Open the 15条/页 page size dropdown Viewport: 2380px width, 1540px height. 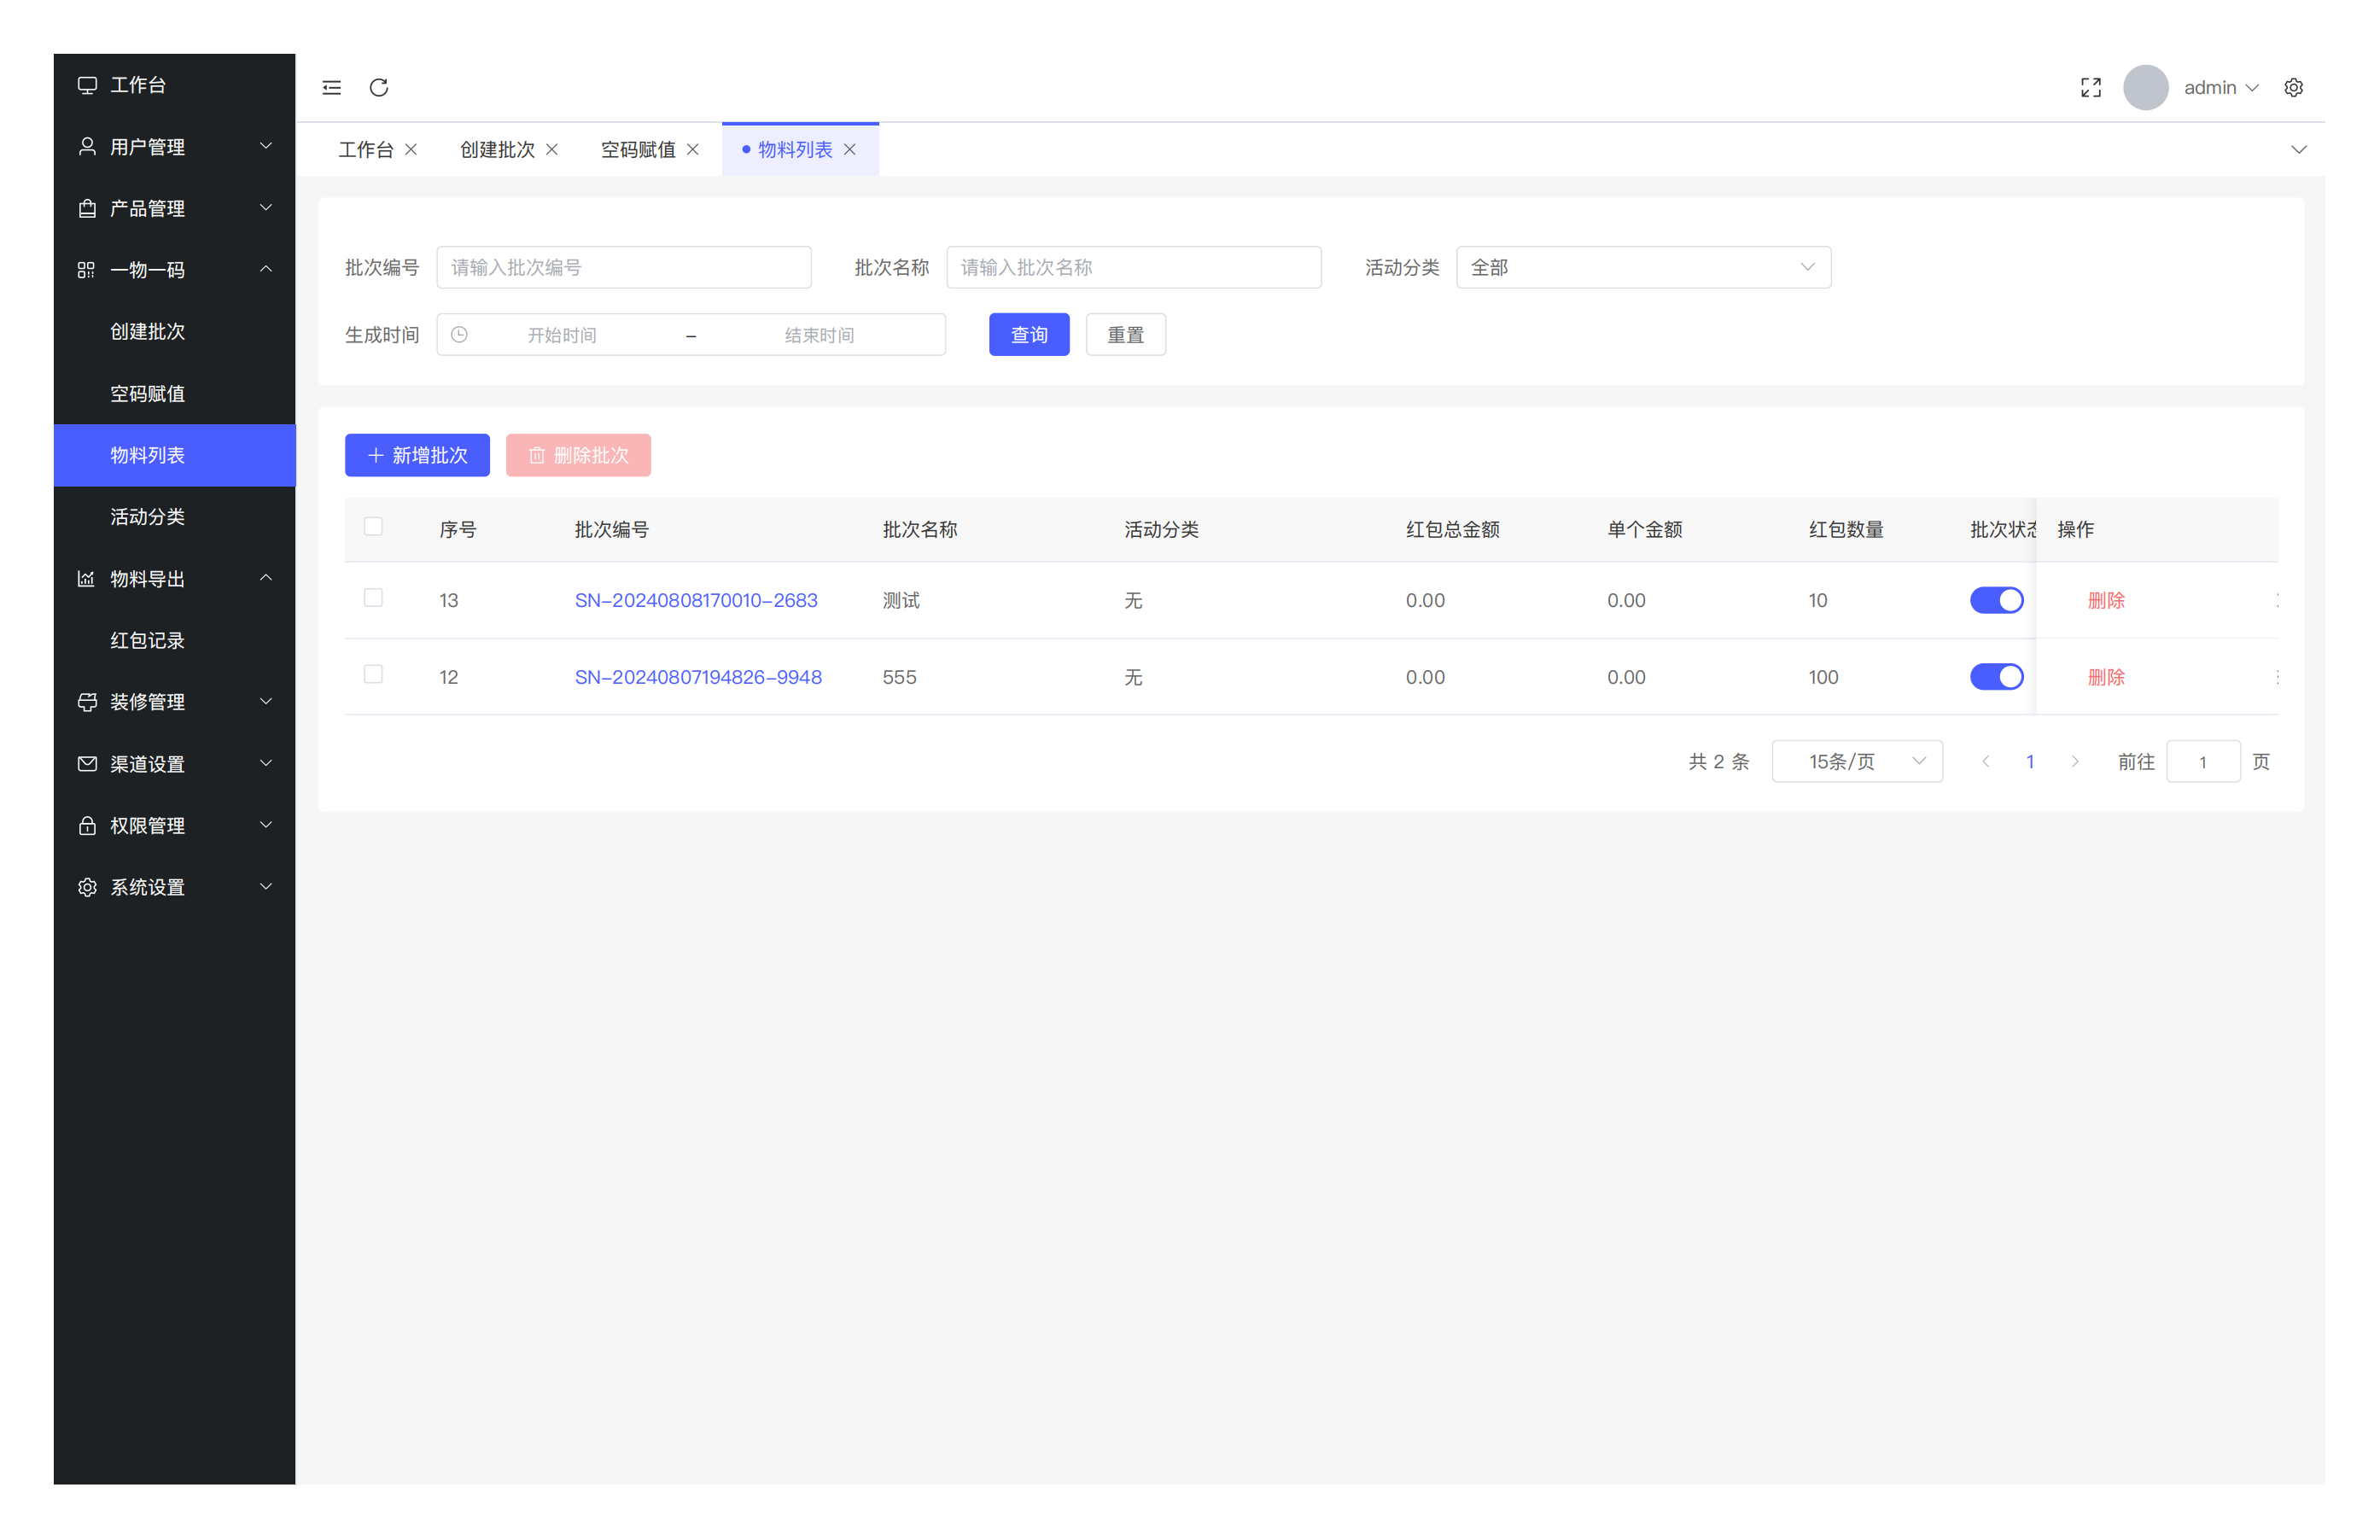[x=1856, y=762]
